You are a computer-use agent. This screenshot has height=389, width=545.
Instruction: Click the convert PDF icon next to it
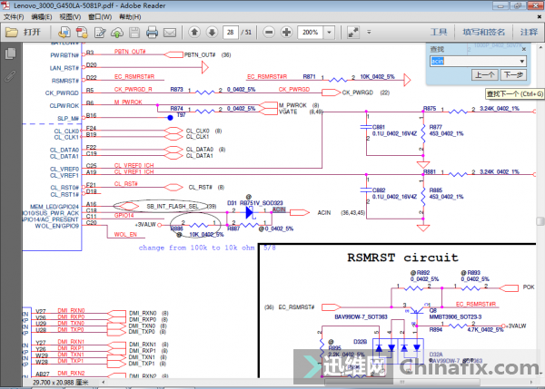82,33
